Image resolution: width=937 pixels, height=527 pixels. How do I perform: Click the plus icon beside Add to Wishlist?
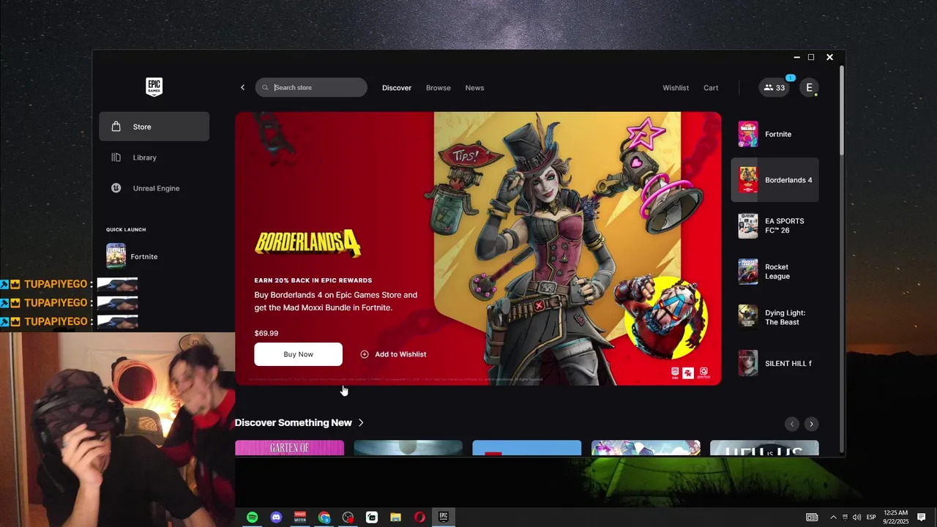(365, 354)
